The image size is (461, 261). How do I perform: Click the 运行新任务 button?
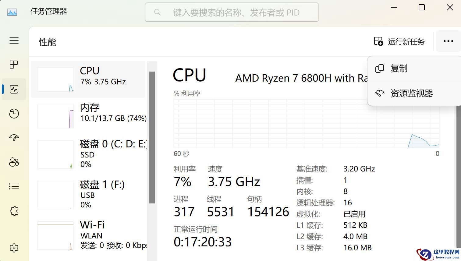[399, 41]
